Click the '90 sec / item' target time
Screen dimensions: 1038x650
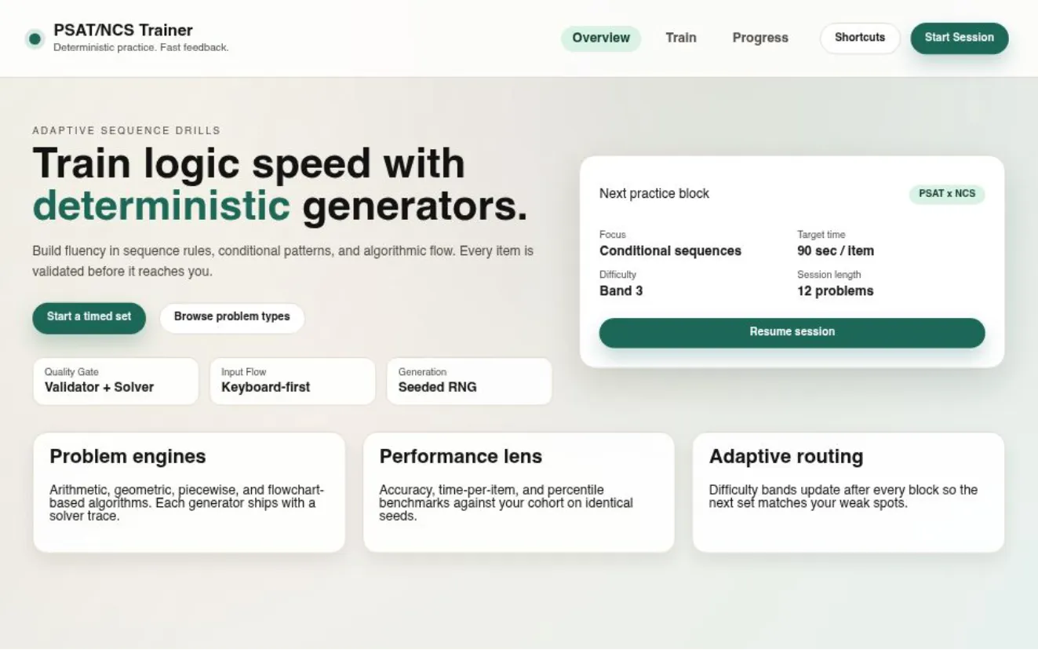836,251
